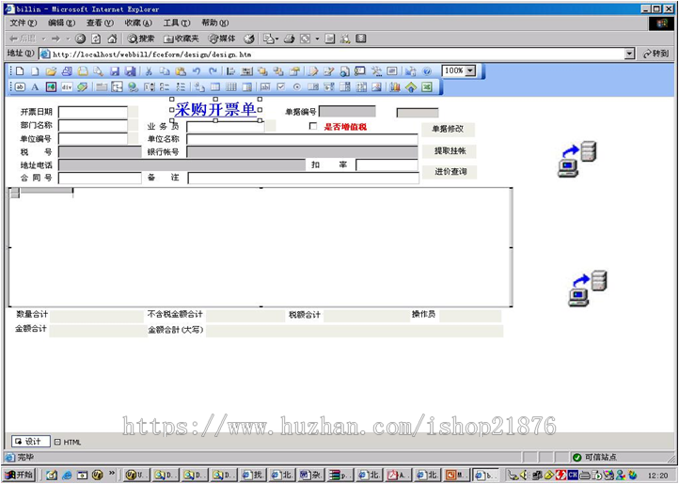Viewport: 679px width, 484px height.
Task: Click the Undo arrow icon
Action: (x=197, y=71)
